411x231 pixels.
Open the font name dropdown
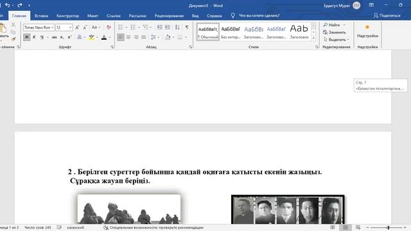(x=53, y=28)
